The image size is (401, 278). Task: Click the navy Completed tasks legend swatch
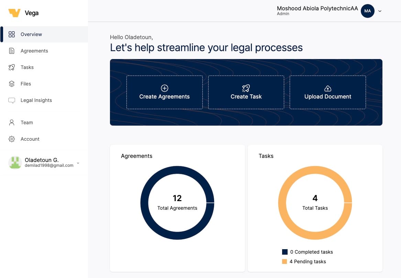click(x=285, y=252)
